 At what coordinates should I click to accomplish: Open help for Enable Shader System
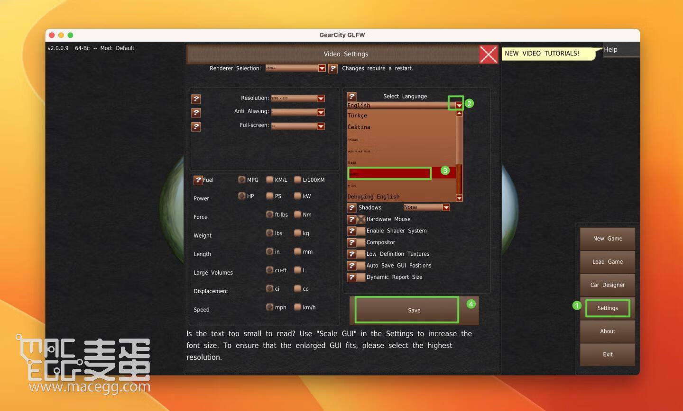coord(351,231)
